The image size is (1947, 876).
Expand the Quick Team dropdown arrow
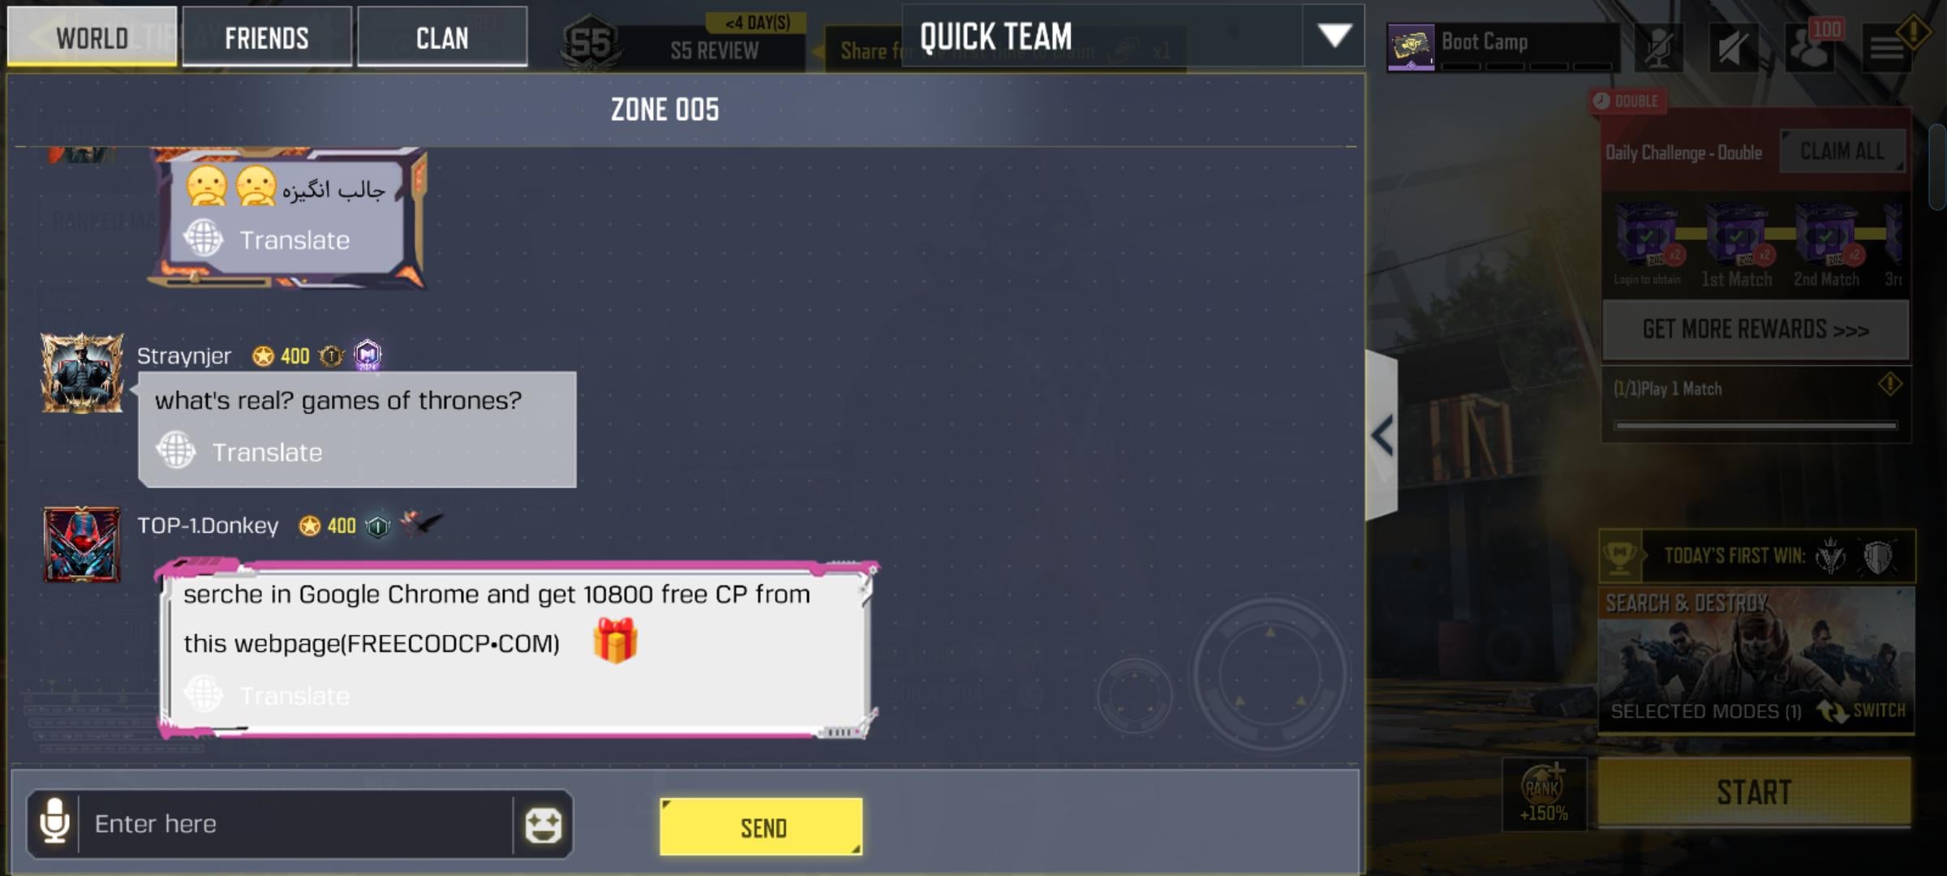coord(1334,36)
